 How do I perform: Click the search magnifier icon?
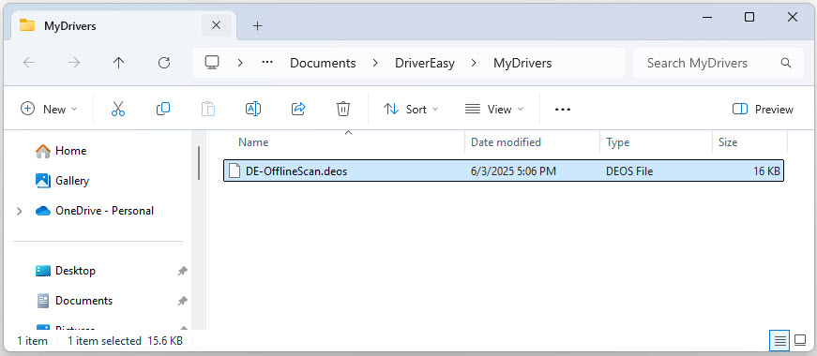(x=786, y=63)
